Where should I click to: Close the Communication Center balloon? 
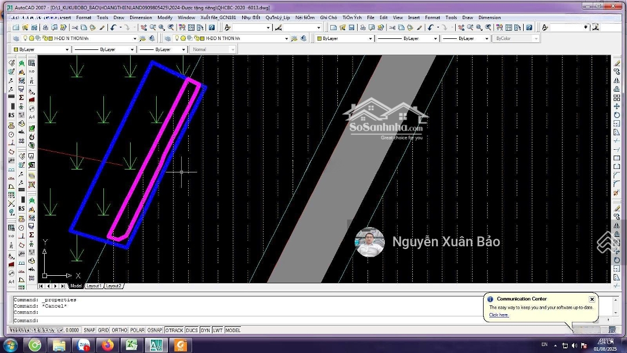point(592,299)
